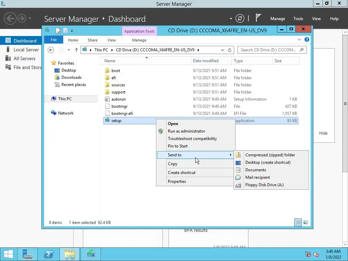Switch to the Home ribbon tab

73,40
